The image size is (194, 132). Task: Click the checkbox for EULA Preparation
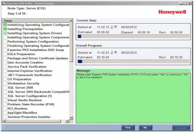coord(5,54)
